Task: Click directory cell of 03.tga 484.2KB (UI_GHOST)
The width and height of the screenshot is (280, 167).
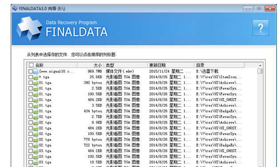Action: pyautogui.click(x=219, y=151)
